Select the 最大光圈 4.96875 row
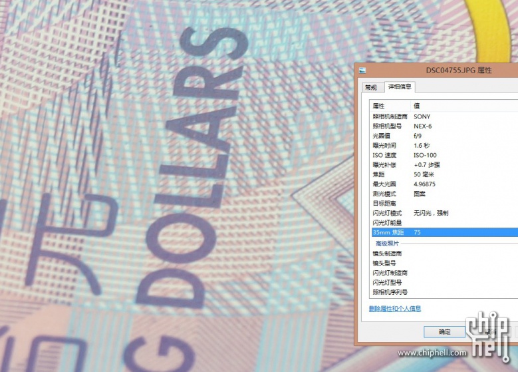This screenshot has height=372, width=518. click(445, 184)
